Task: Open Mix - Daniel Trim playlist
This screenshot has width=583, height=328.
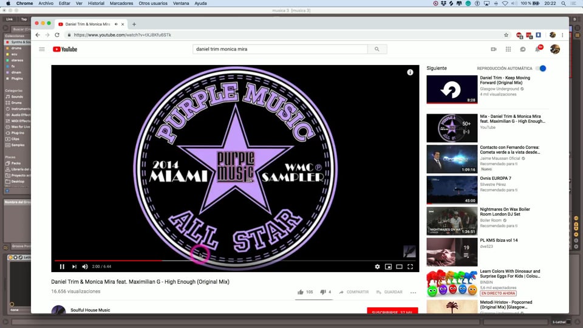Action: [x=513, y=118]
